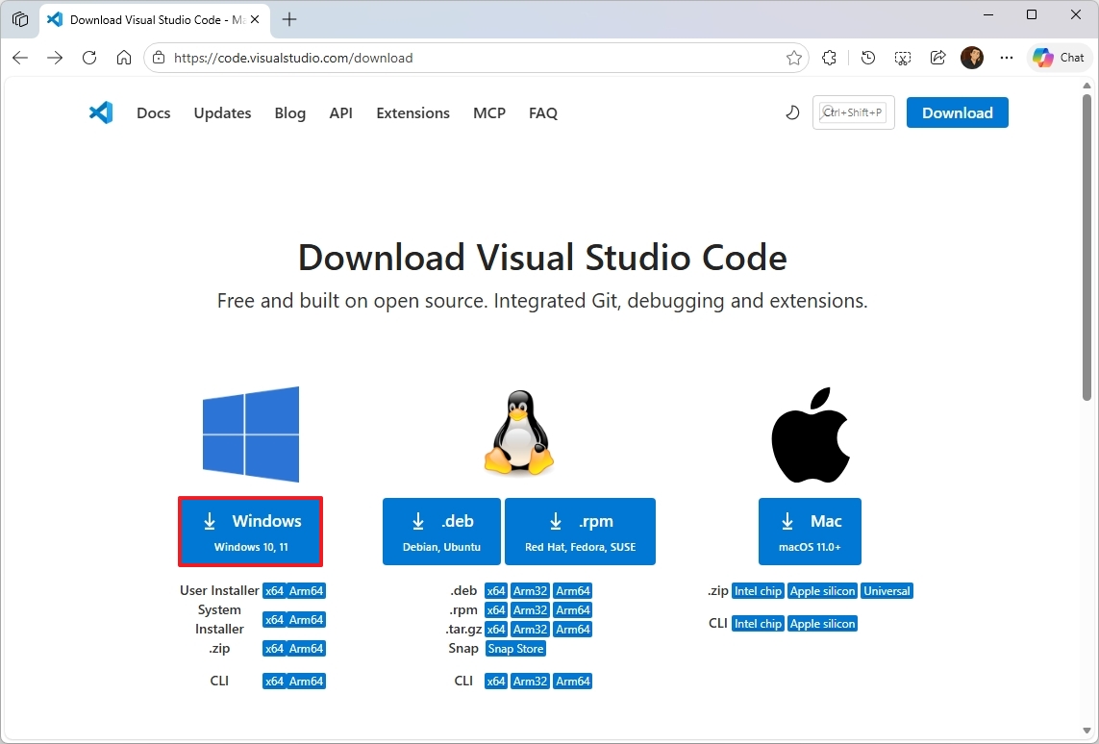
Task: Select Linux .deb Arm32 link
Action: [530, 590]
